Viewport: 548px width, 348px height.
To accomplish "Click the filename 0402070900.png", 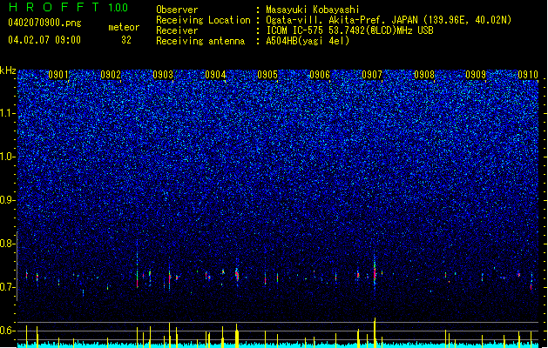I will [44, 23].
